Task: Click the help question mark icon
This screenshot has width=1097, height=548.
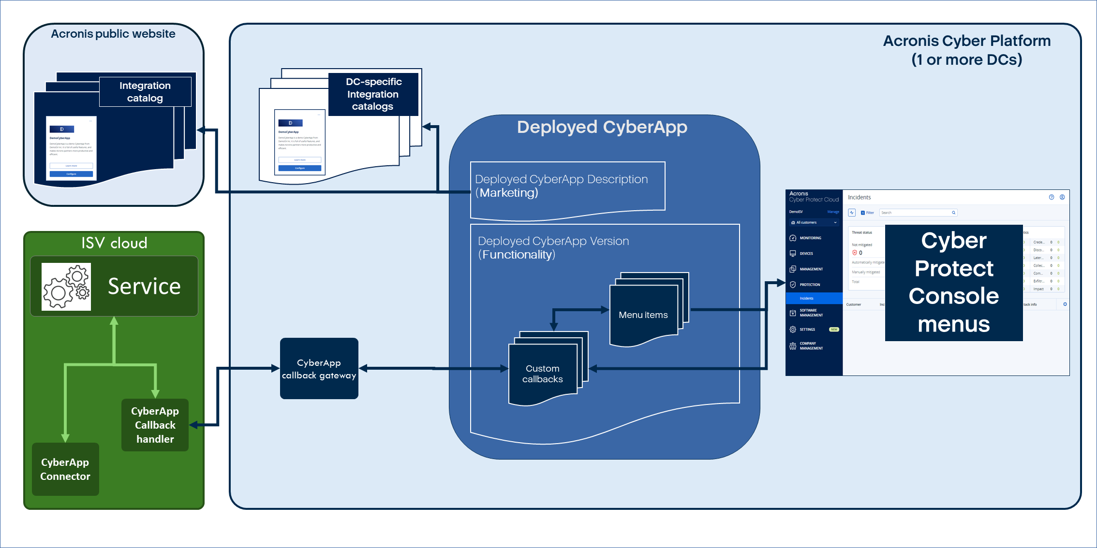Action: pos(1051,197)
